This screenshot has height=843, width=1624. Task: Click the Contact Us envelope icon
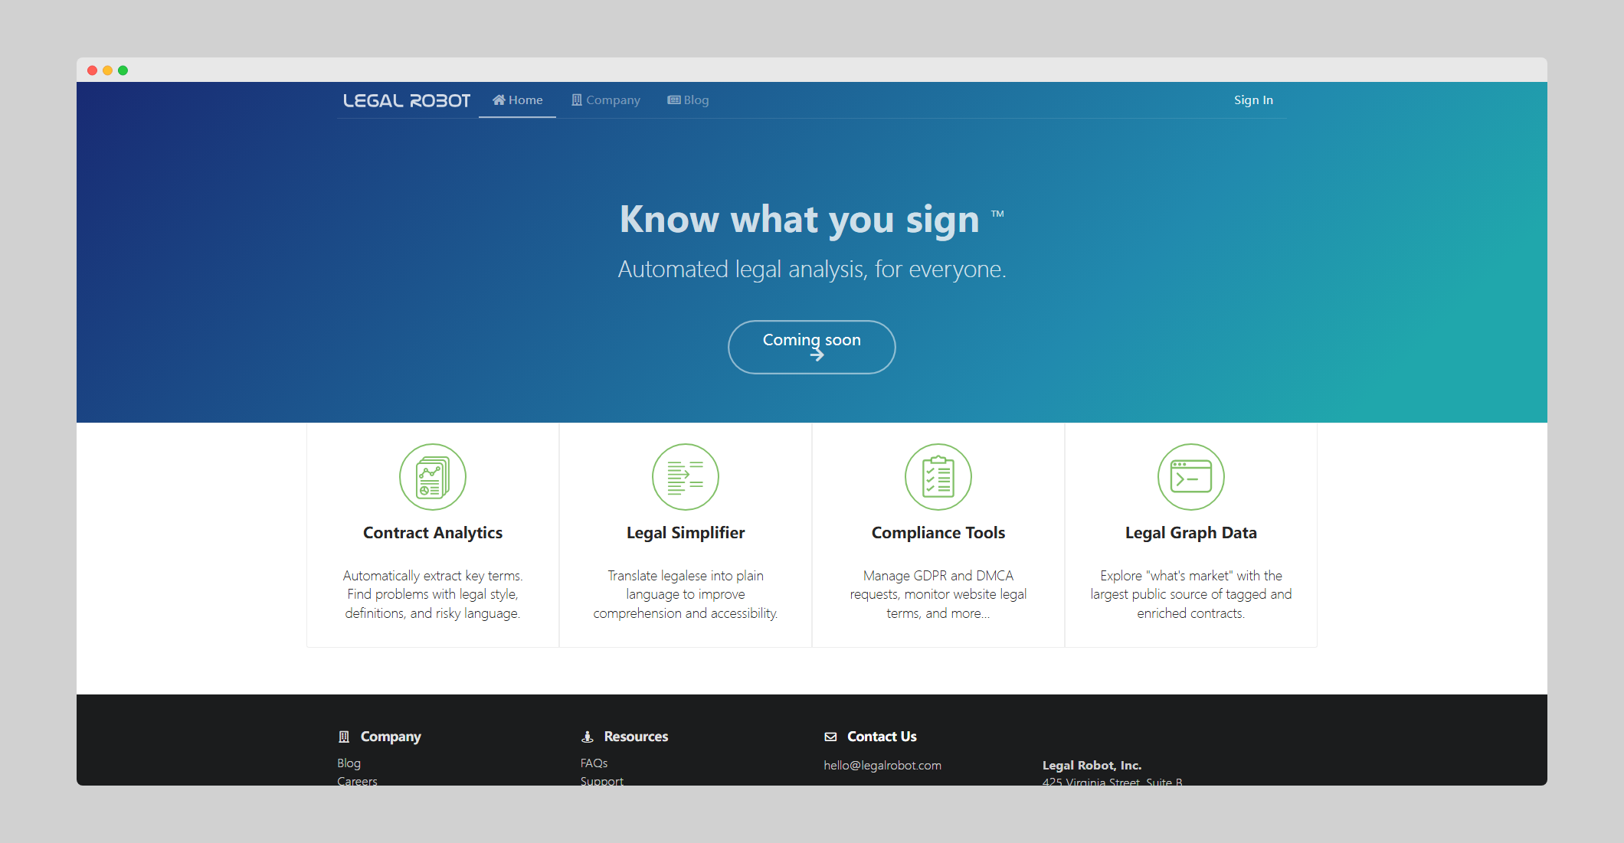(830, 737)
